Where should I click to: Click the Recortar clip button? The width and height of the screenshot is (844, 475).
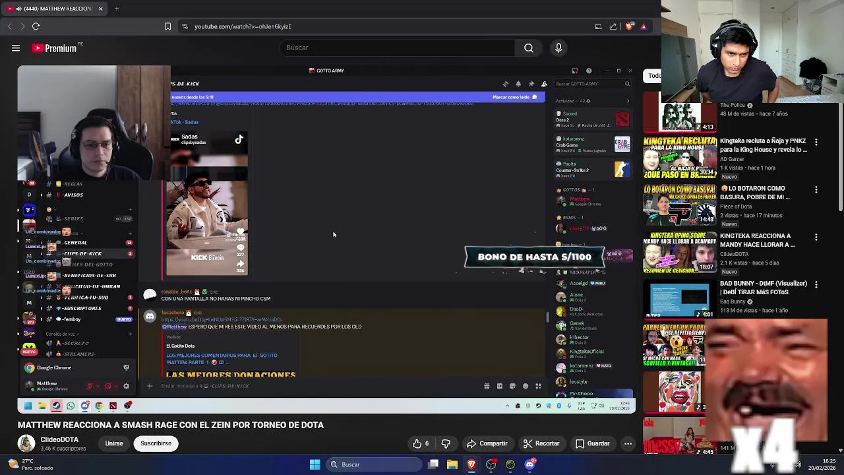[541, 444]
